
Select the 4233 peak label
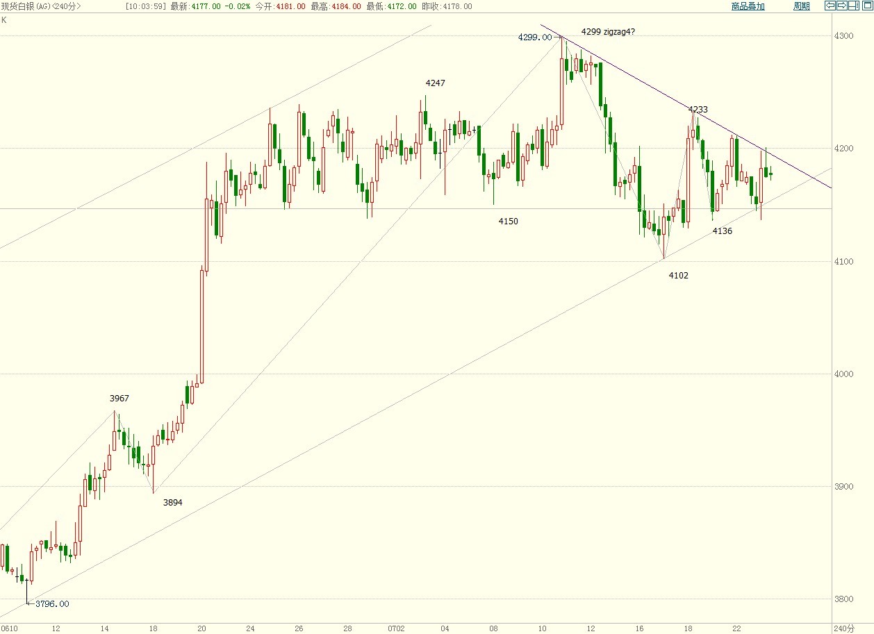698,110
